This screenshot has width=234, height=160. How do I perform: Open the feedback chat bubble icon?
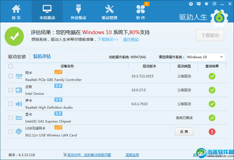[x=199, y=4]
